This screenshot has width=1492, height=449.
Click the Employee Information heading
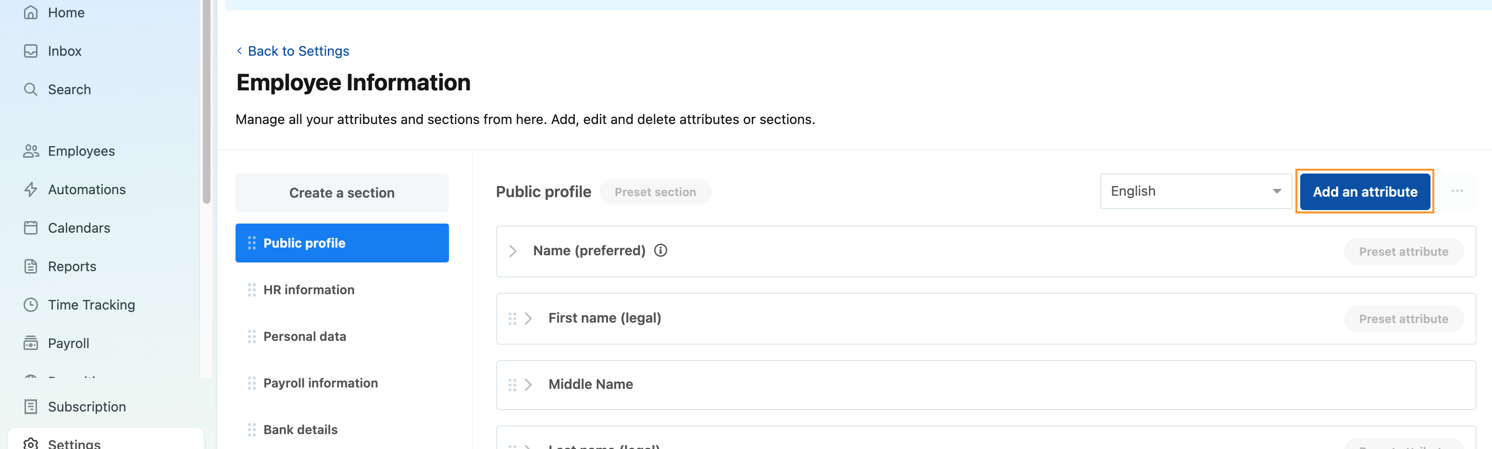(x=353, y=82)
